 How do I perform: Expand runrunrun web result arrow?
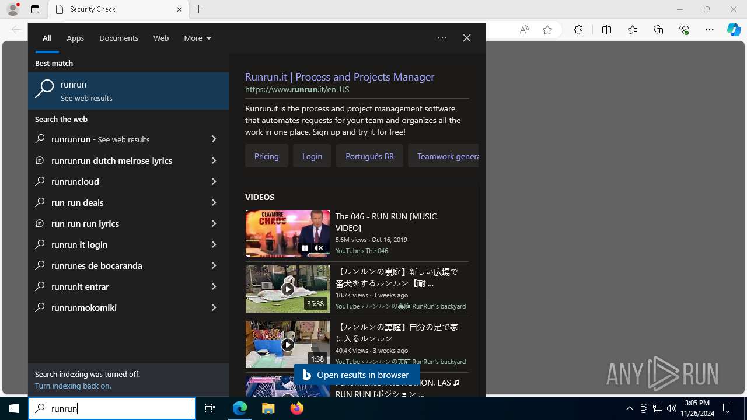pyautogui.click(x=214, y=139)
